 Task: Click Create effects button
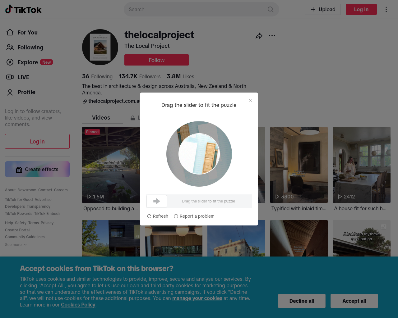[37, 169]
